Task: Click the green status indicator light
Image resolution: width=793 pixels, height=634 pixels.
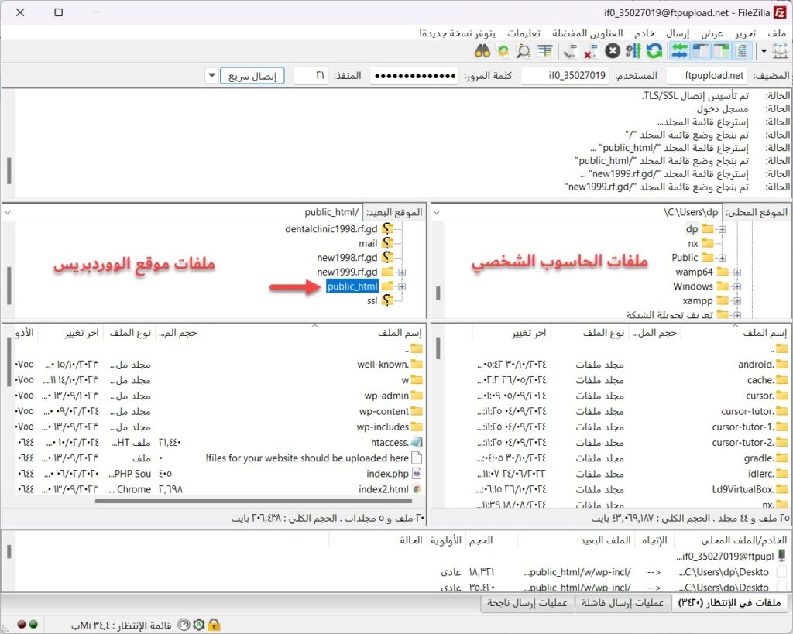Action: coord(33,625)
